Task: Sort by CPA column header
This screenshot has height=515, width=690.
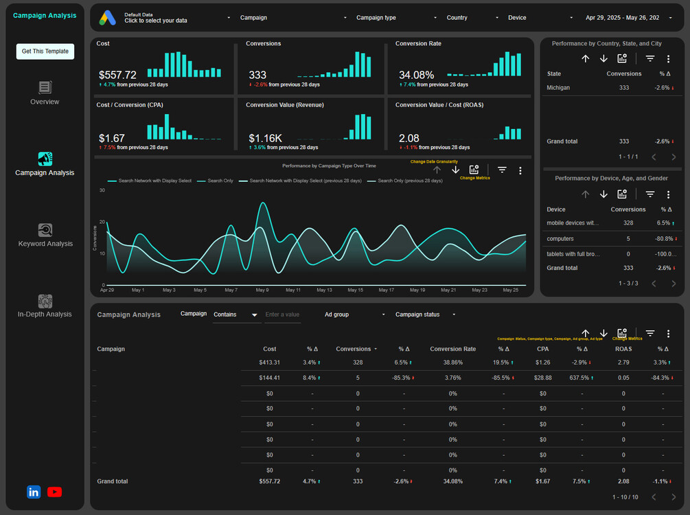Action: 542,349
